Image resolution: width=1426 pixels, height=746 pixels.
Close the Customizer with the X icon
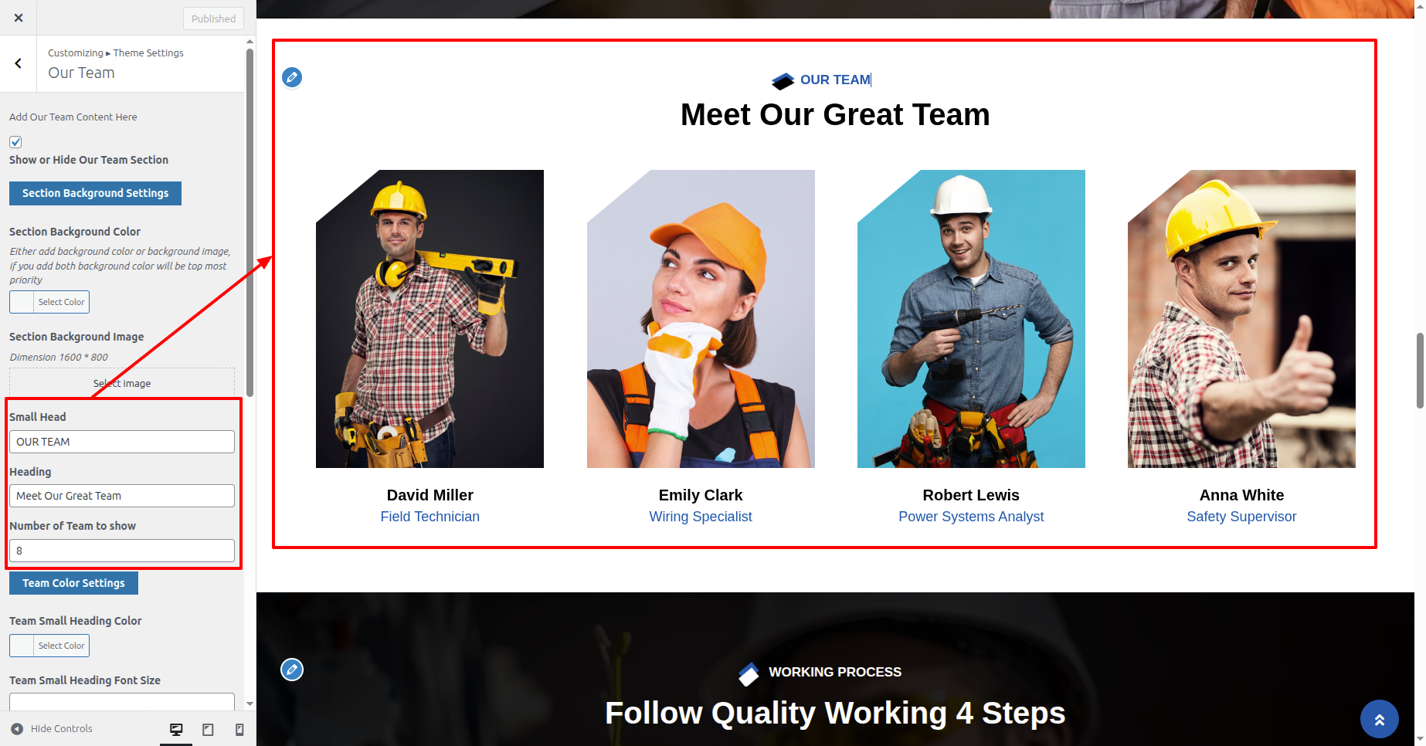pos(19,18)
